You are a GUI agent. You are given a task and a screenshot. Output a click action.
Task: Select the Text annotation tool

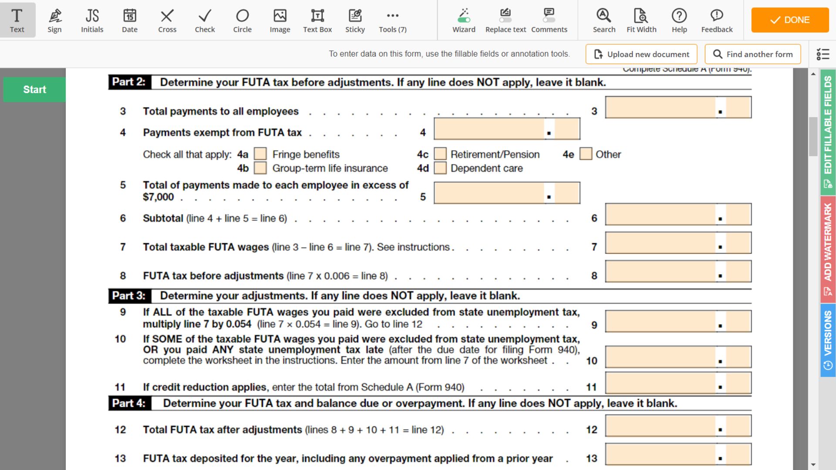pyautogui.click(x=17, y=19)
